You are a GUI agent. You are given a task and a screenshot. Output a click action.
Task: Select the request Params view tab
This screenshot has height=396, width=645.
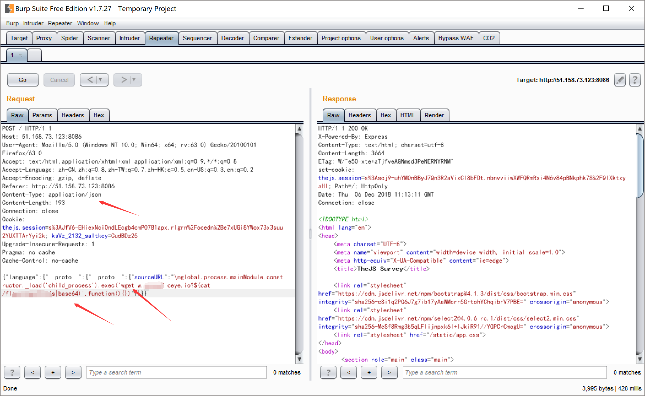pyautogui.click(x=42, y=115)
